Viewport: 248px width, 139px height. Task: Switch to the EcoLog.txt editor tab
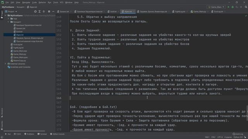click(218, 12)
